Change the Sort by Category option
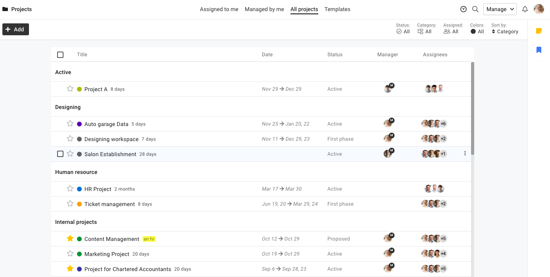550x277 pixels. click(x=505, y=32)
